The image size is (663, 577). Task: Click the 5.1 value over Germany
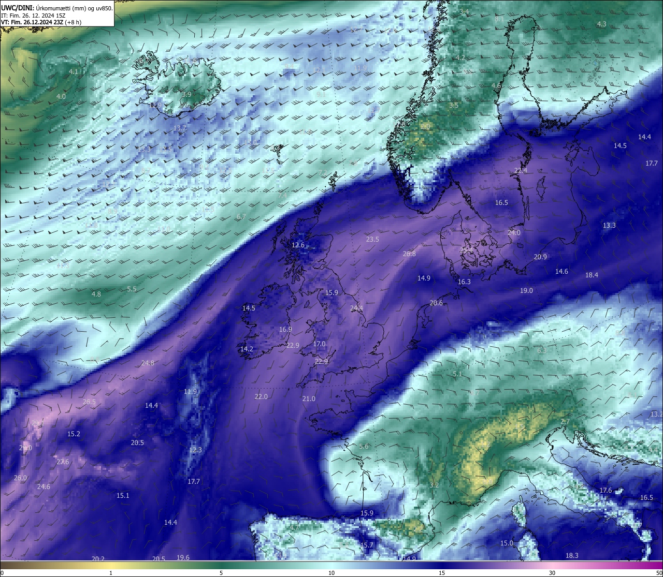(x=457, y=374)
